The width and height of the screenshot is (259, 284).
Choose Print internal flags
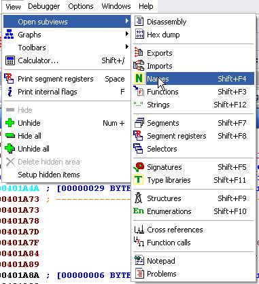pyautogui.click(x=67, y=92)
